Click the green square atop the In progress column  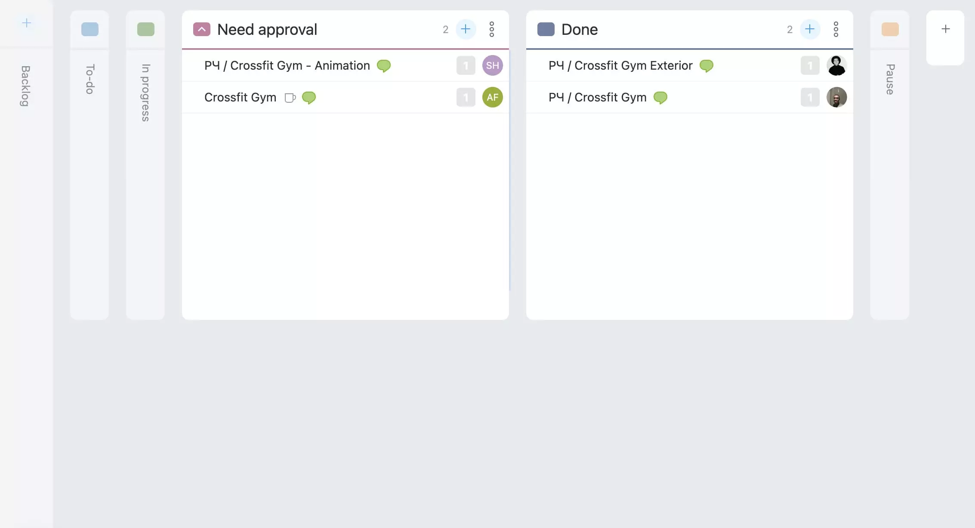pos(145,29)
